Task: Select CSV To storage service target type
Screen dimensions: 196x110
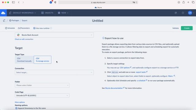Action: click(x=43, y=60)
